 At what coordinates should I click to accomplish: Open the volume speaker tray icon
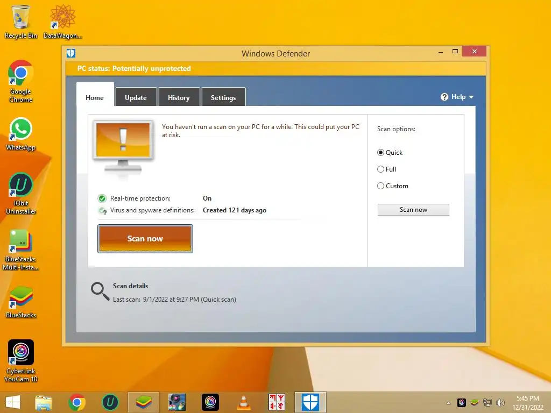tap(500, 402)
